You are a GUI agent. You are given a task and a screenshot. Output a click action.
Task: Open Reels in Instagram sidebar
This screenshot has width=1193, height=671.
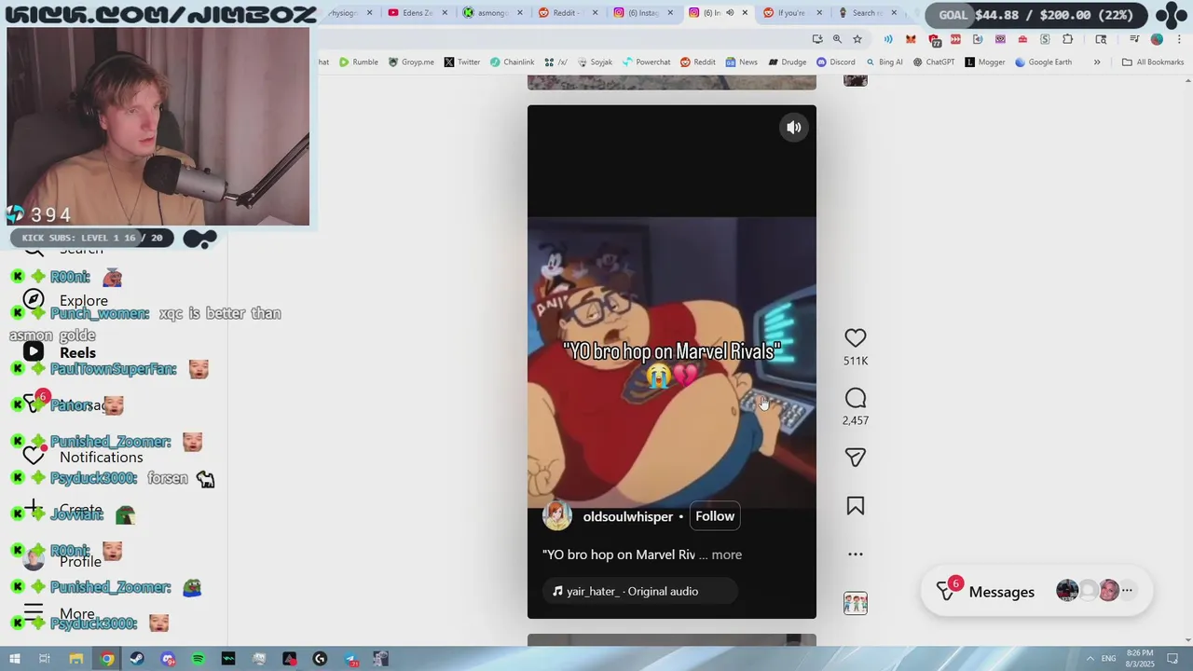tap(60, 352)
